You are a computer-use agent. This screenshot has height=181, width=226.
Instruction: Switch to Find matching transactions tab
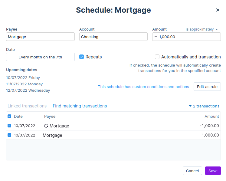[80, 106]
